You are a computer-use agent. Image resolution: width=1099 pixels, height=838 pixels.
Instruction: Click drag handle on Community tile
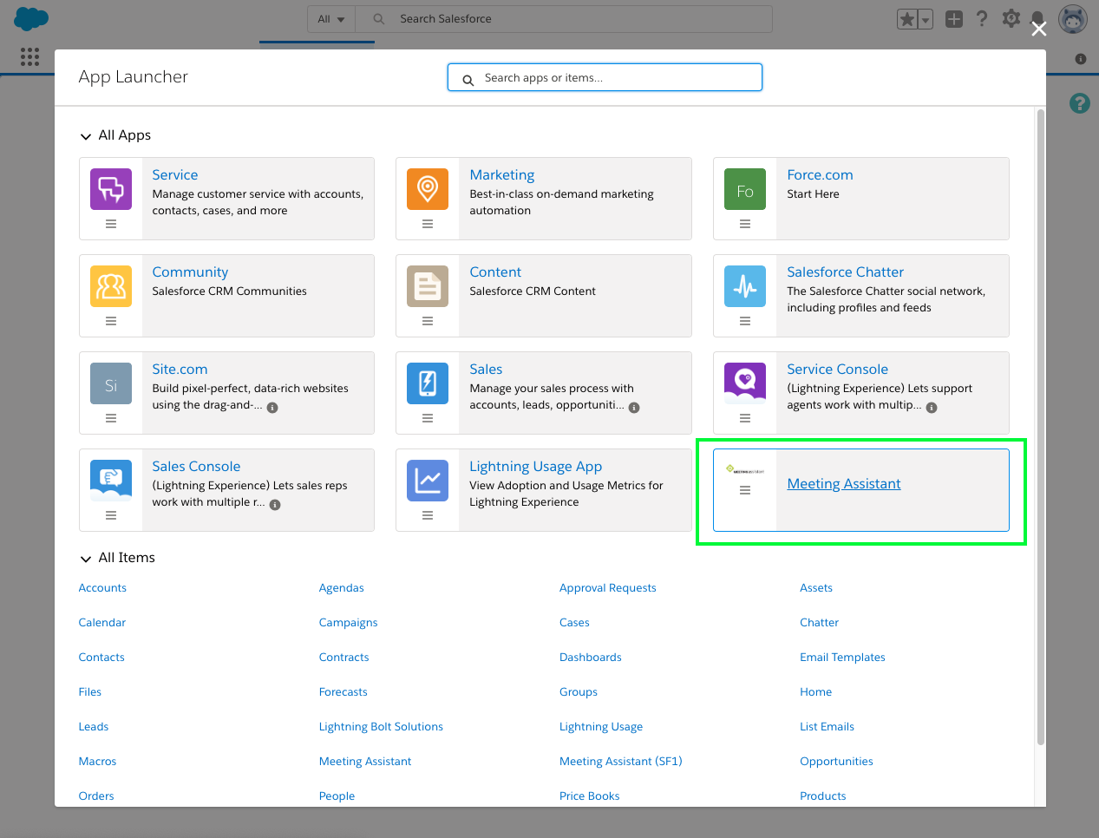111,321
